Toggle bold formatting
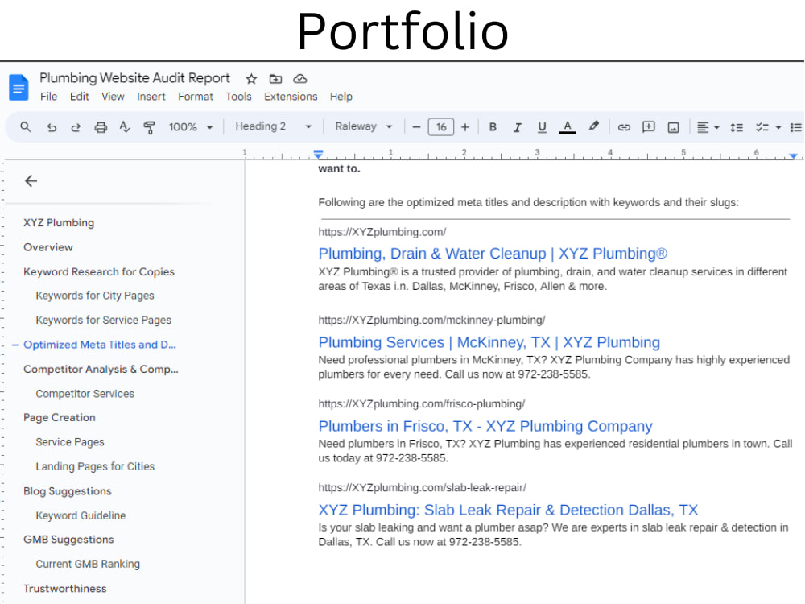Viewport: 805px width, 604px height. 493,127
